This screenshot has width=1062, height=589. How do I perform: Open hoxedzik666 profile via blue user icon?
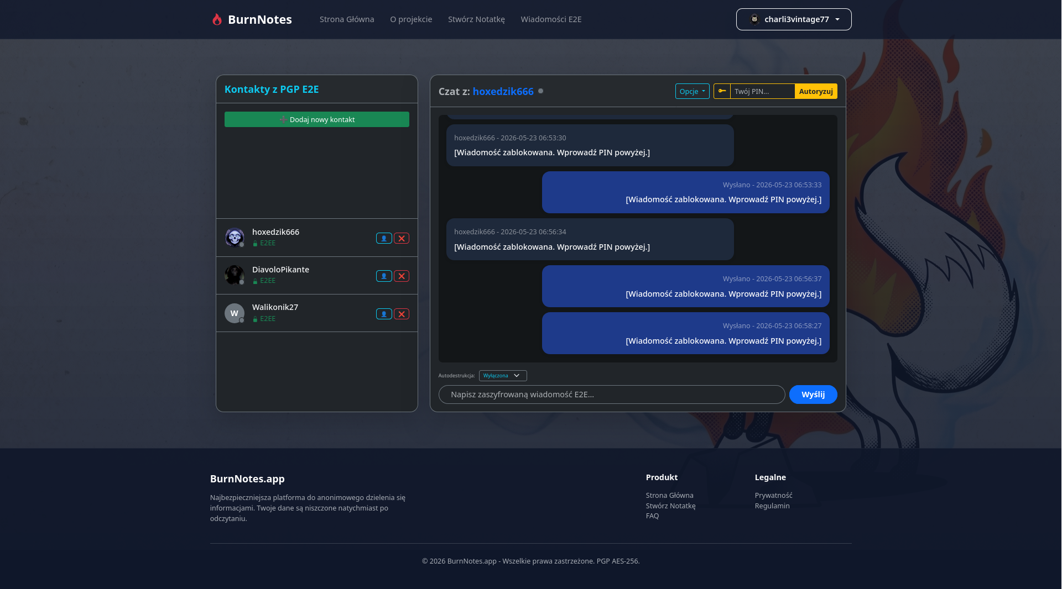point(384,238)
